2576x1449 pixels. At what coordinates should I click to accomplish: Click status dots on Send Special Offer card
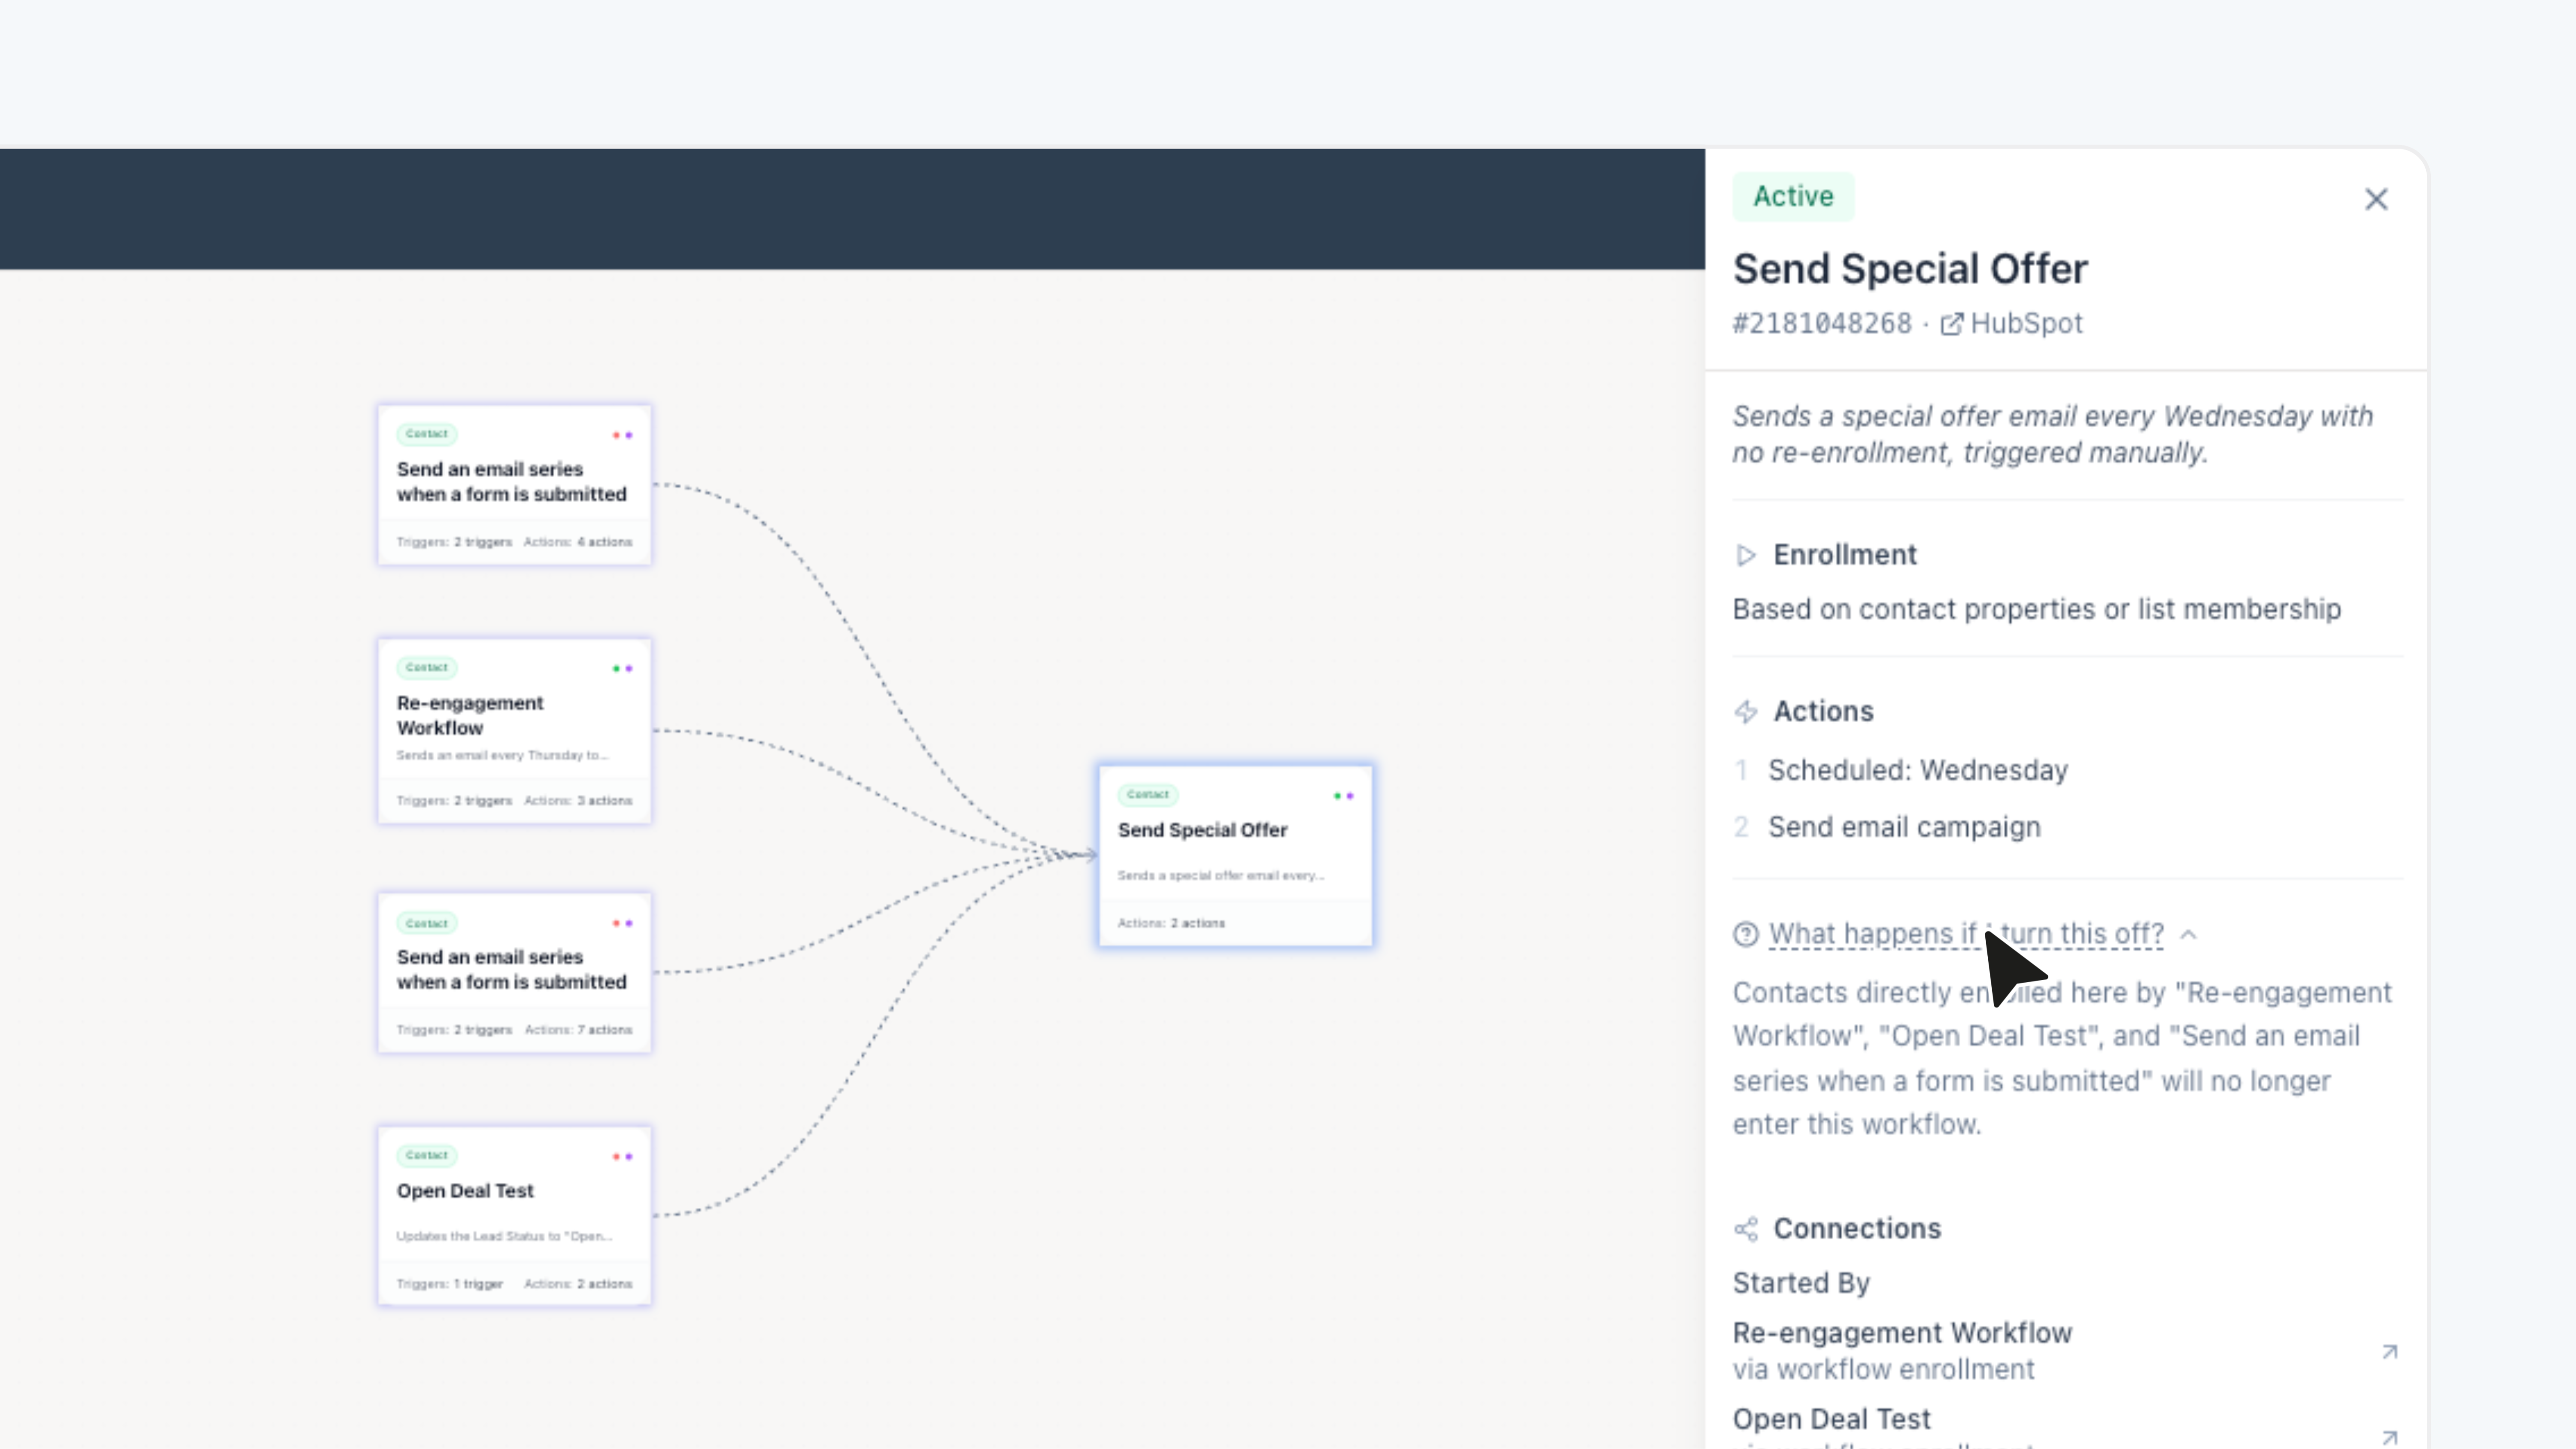tap(1343, 796)
